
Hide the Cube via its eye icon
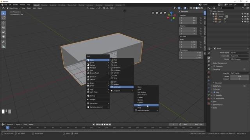pos(245,19)
